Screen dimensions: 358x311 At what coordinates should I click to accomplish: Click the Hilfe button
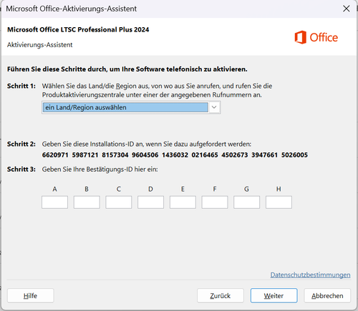point(31,296)
